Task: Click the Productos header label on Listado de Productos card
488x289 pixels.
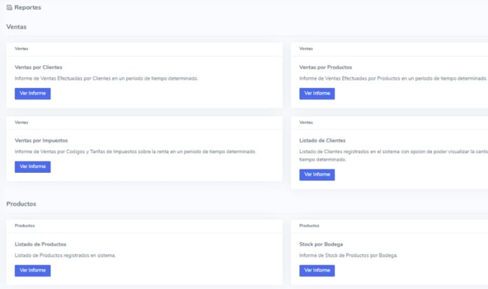Action: click(x=25, y=226)
